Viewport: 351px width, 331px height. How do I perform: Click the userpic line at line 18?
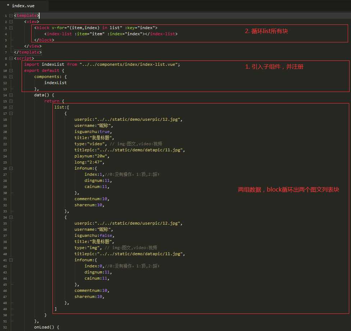(x=128, y=119)
